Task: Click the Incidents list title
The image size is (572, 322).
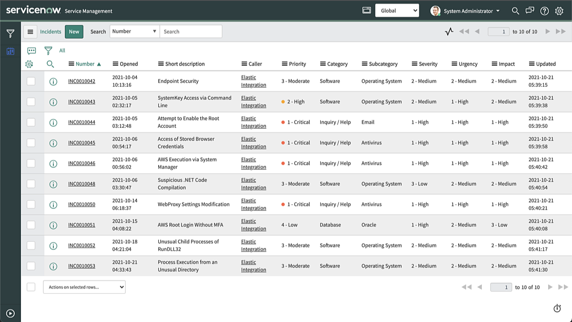Action: point(51,31)
